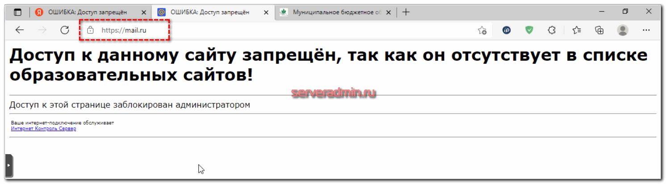This screenshot has height=184, width=666.
Task: Open the tab actions menu icon
Action: [x=17, y=12]
